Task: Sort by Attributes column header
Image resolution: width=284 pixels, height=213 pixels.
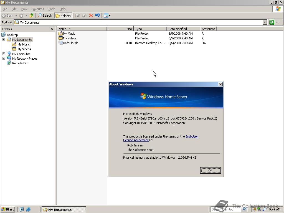Action: tap(209, 29)
